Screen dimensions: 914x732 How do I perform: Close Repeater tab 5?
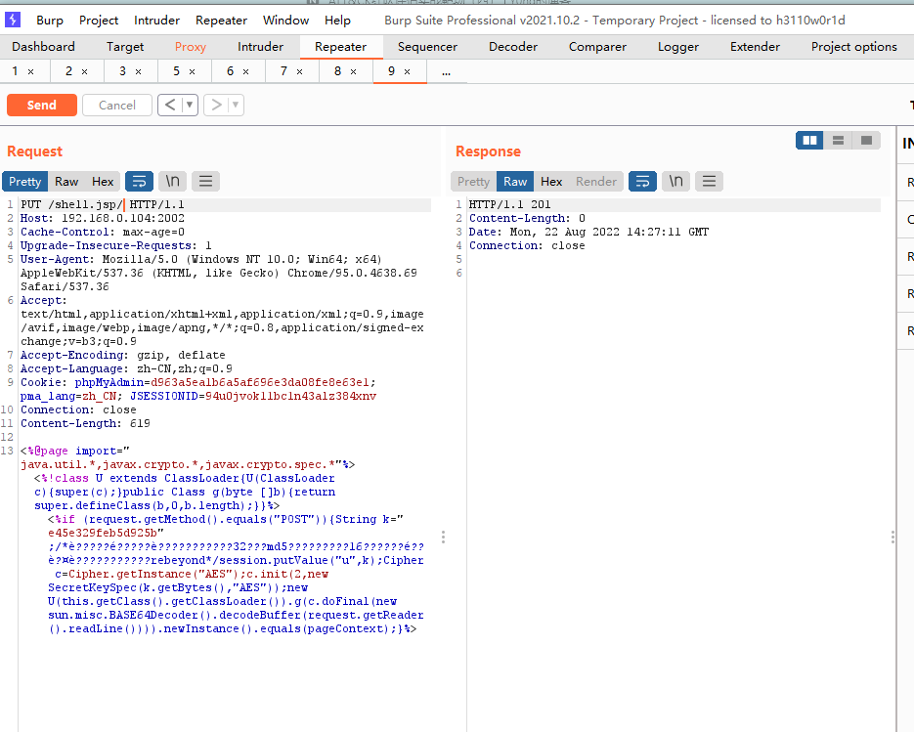click(x=192, y=71)
